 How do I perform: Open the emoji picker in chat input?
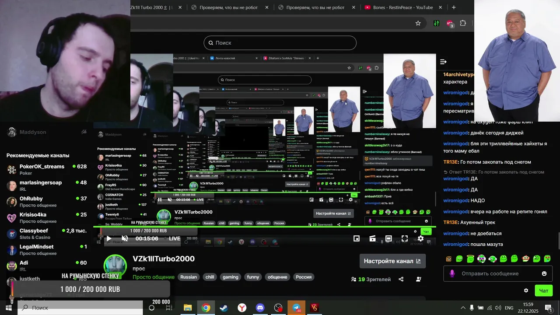(x=544, y=273)
